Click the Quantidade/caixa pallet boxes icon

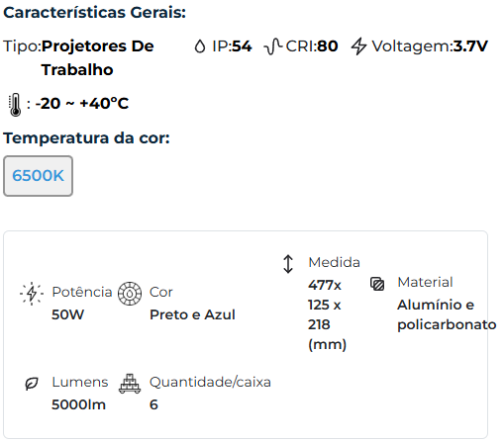[x=130, y=384]
